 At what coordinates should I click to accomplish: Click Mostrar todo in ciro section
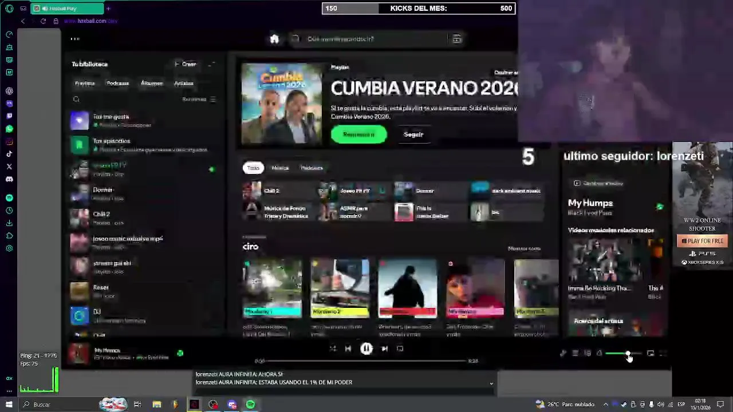tap(524, 248)
